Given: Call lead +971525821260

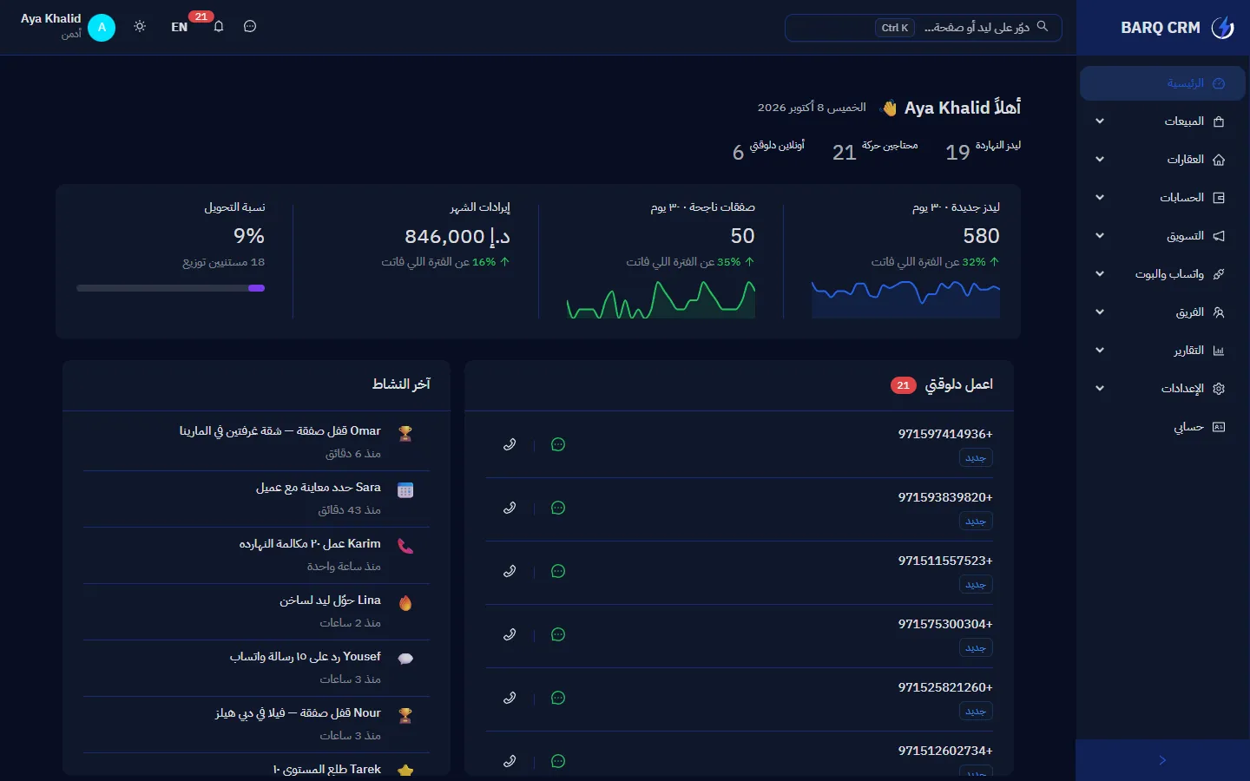Looking at the screenshot, I should (510, 698).
